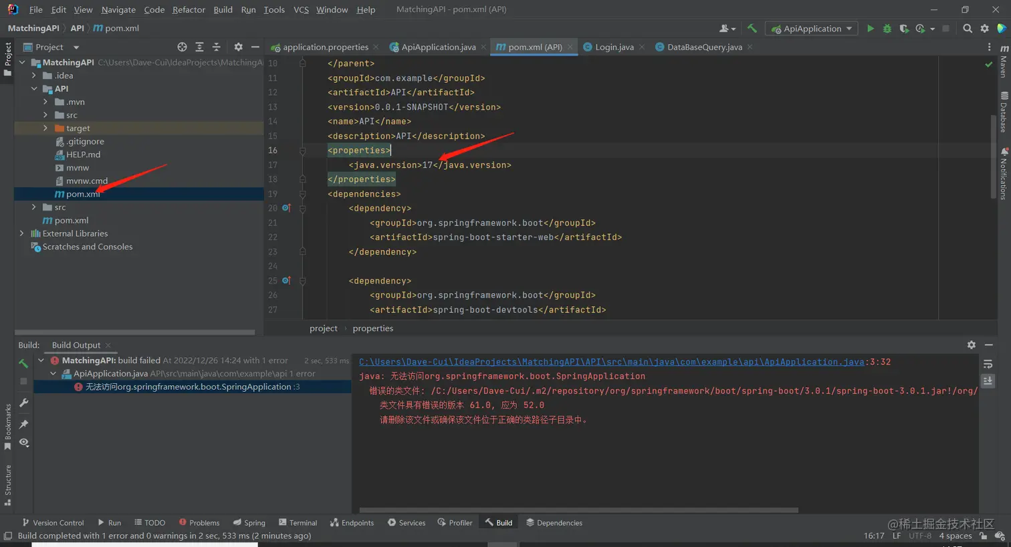Toggle Soft-Wrap in Build Output console
Screen dimensions: 1011x547
coord(989,364)
